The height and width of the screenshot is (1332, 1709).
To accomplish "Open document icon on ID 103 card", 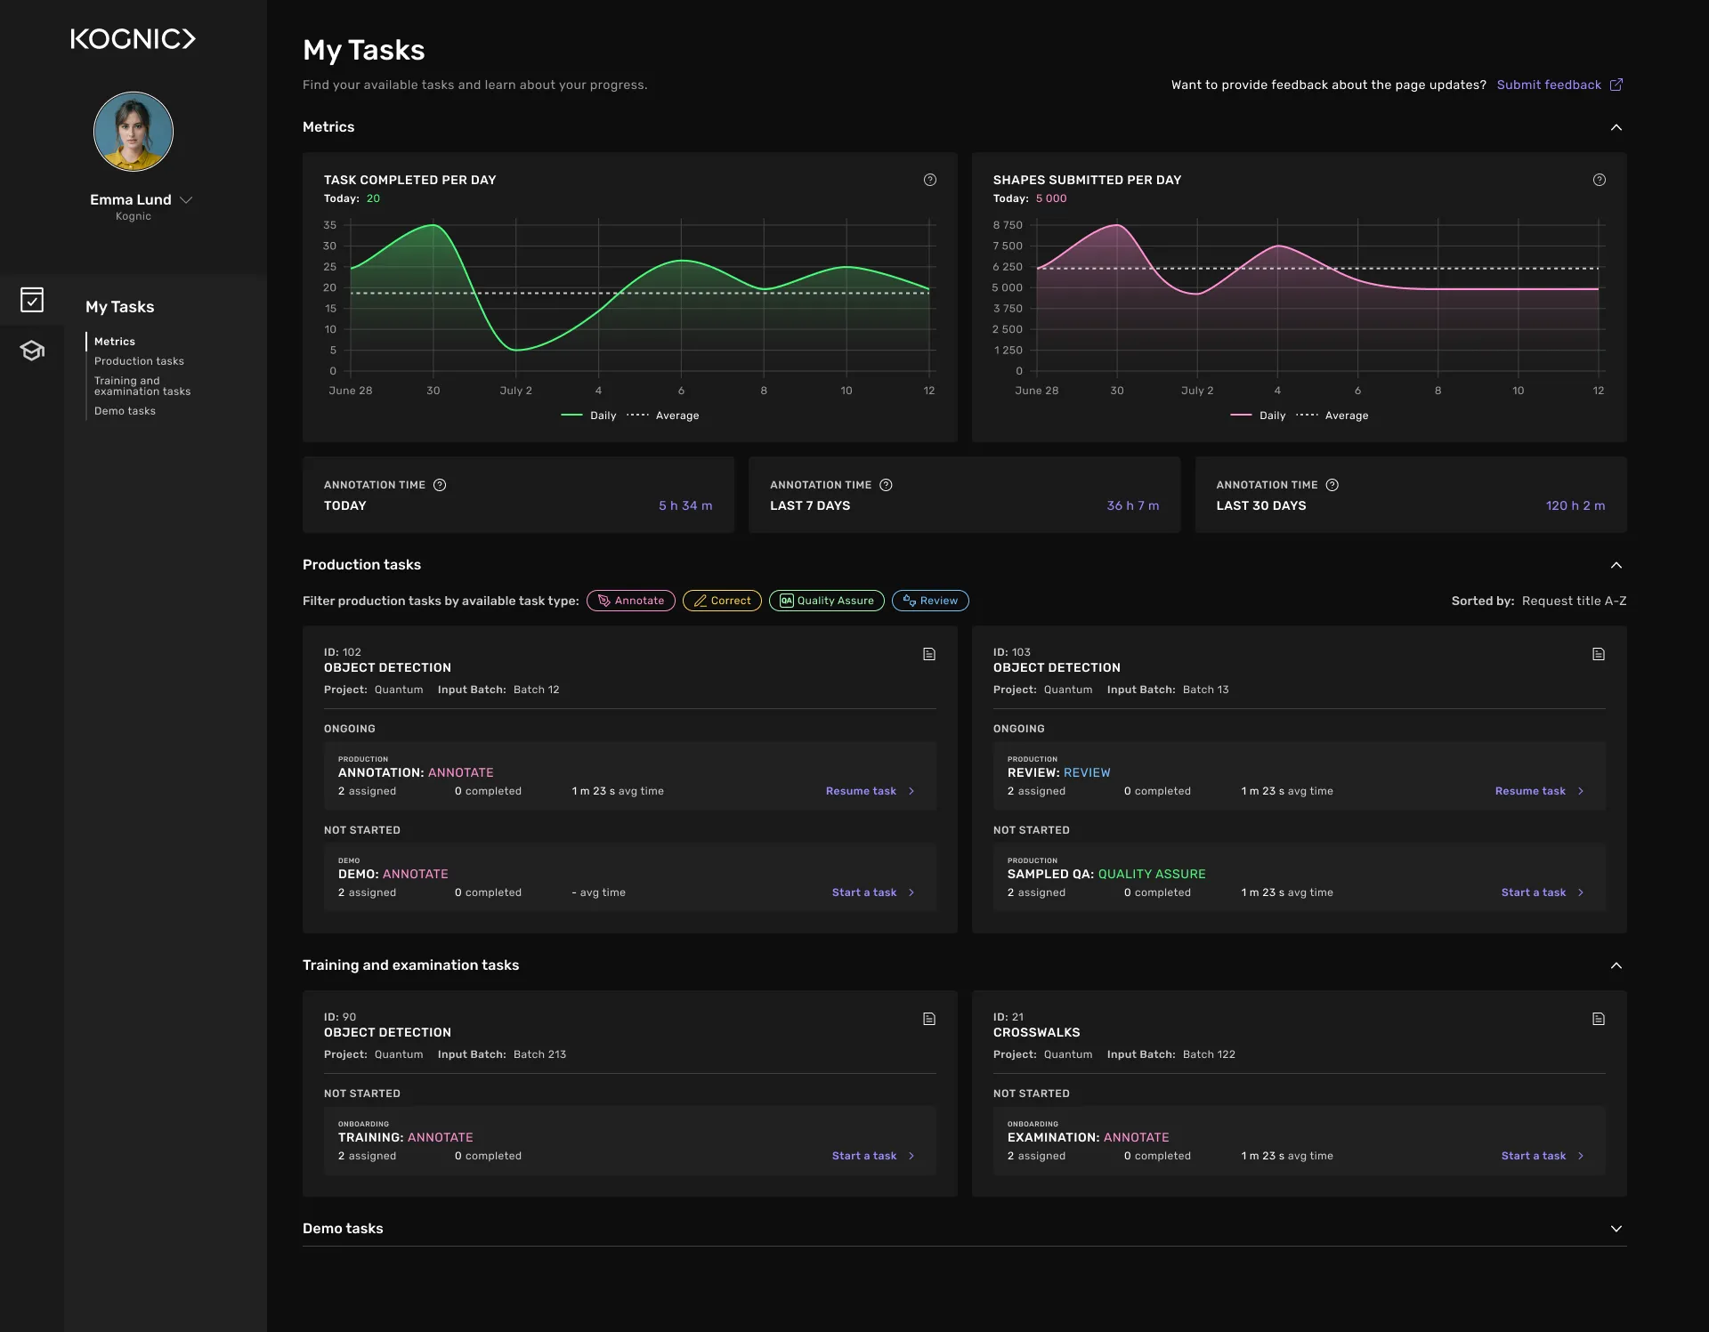I will coord(1599,654).
